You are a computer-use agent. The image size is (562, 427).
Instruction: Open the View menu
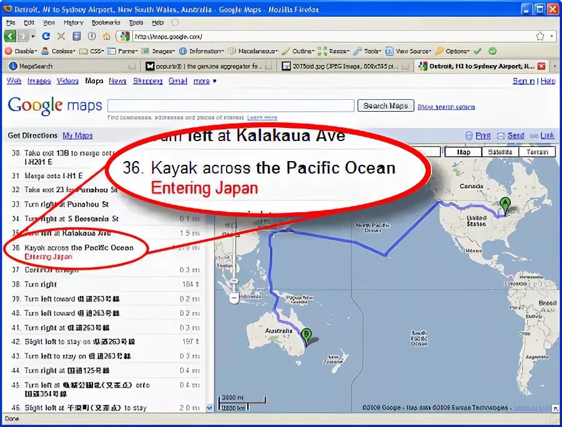coord(49,22)
